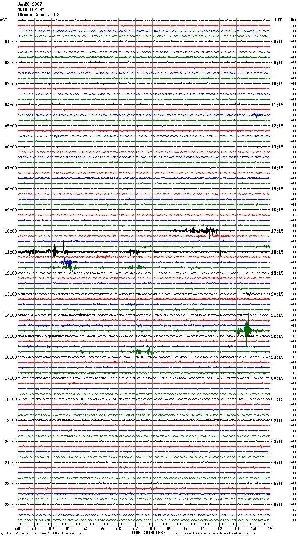This screenshot has height=538, width=298.
Task: Click the "TIME (MINUTES)" axis title
Action: coord(148,533)
